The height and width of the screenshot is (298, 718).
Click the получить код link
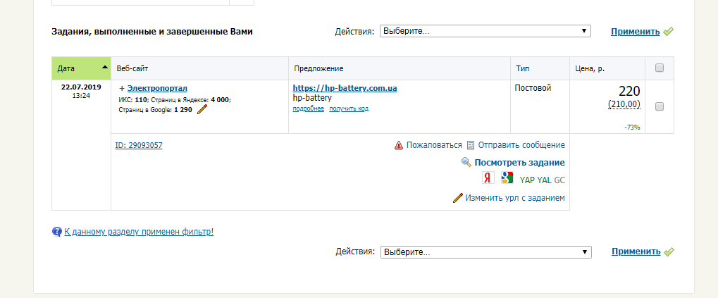(349, 108)
